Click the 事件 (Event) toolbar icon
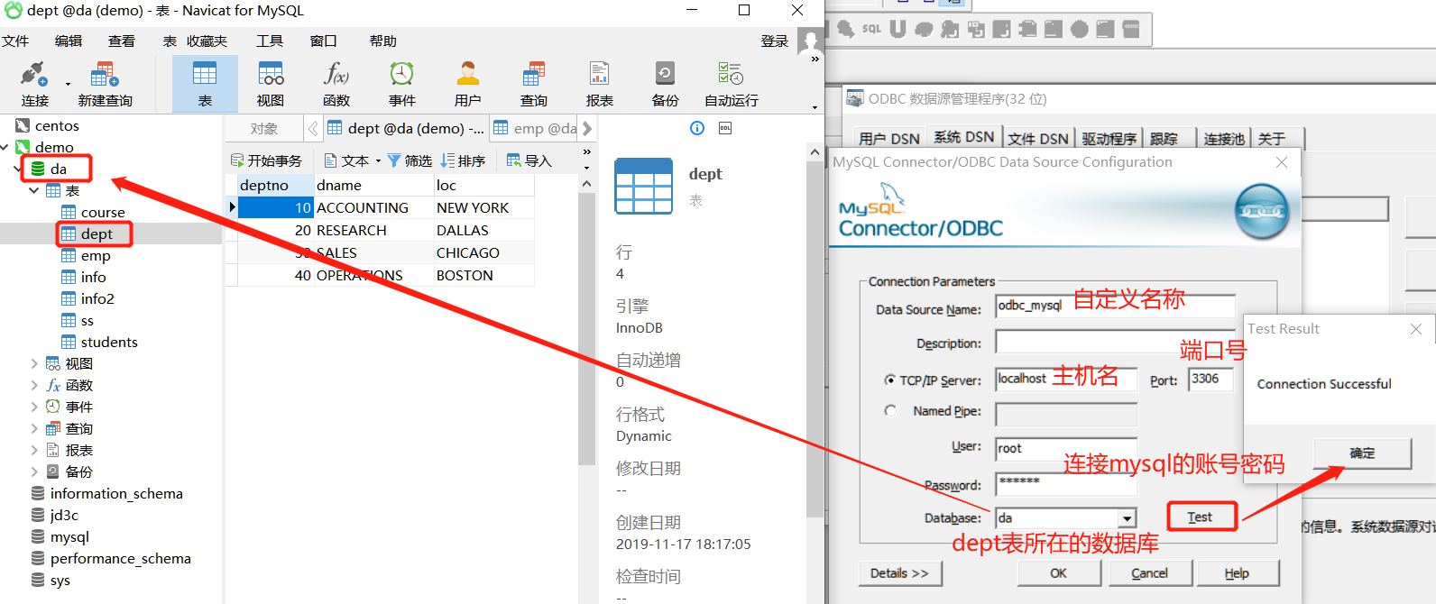The width and height of the screenshot is (1436, 604). 402,84
